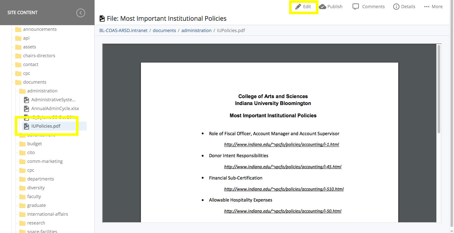Click the Publish label in the toolbar
Image resolution: width=454 pixels, height=233 pixels.
(335, 7)
